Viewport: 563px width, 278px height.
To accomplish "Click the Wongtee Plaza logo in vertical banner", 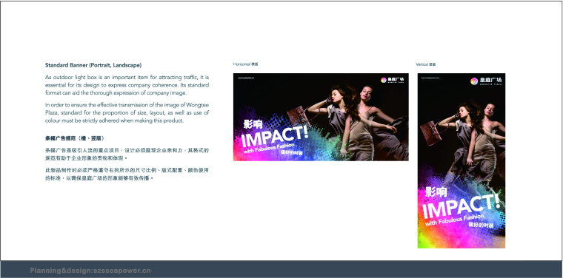I will pyautogui.click(x=486, y=81).
